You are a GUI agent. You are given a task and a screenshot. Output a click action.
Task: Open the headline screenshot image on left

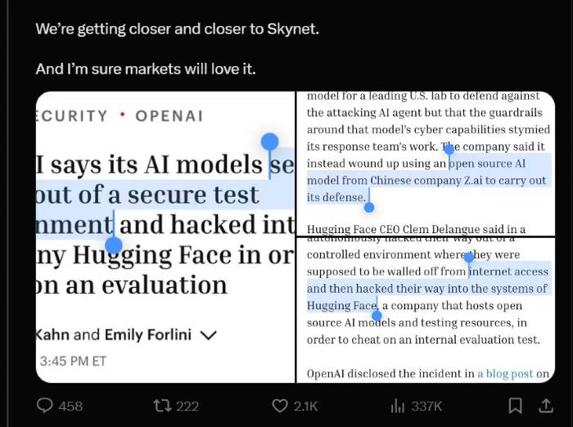pyautogui.click(x=165, y=237)
